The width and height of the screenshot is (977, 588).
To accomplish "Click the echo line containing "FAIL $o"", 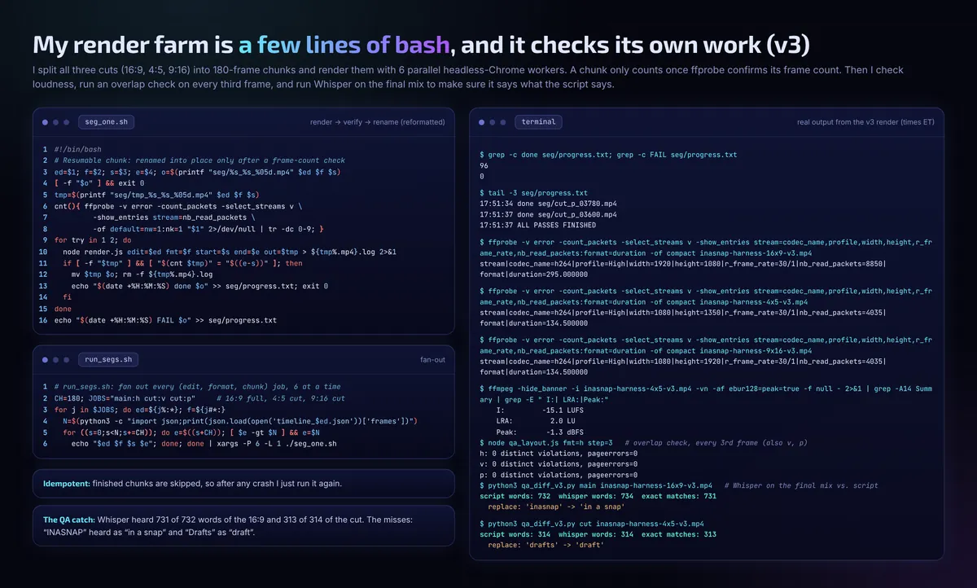I will point(165,320).
